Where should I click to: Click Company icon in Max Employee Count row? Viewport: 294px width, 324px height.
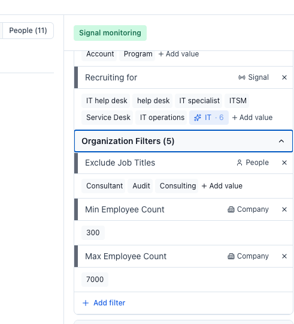[231, 256]
